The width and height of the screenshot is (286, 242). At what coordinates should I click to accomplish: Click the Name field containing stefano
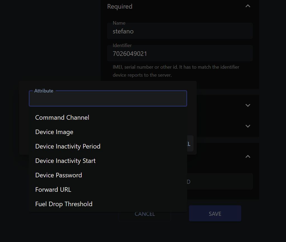pos(180,31)
